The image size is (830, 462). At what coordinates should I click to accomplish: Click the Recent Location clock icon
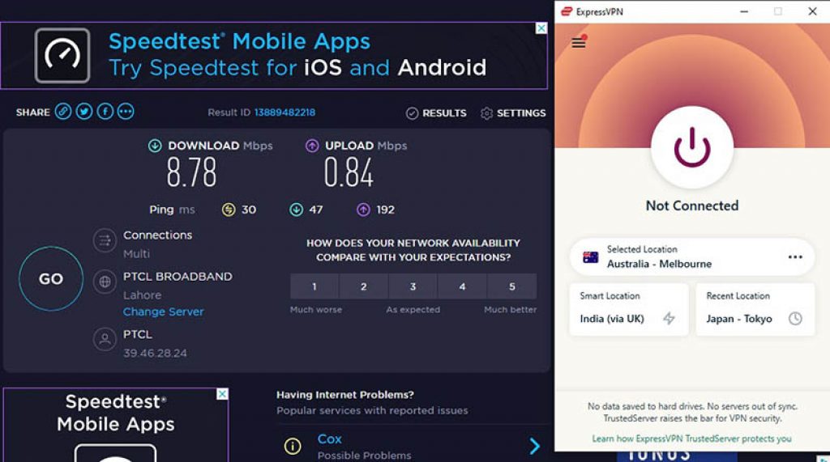tap(795, 318)
